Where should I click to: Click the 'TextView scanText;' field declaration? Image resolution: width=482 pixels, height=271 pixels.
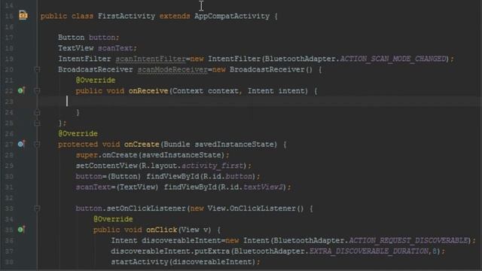(97, 48)
